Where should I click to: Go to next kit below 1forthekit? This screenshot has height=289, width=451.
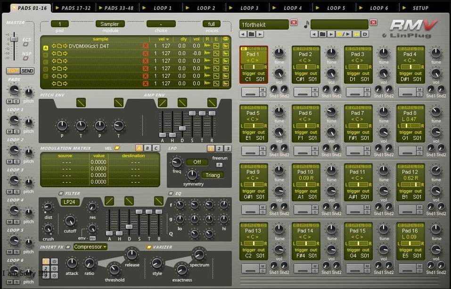[260, 34]
